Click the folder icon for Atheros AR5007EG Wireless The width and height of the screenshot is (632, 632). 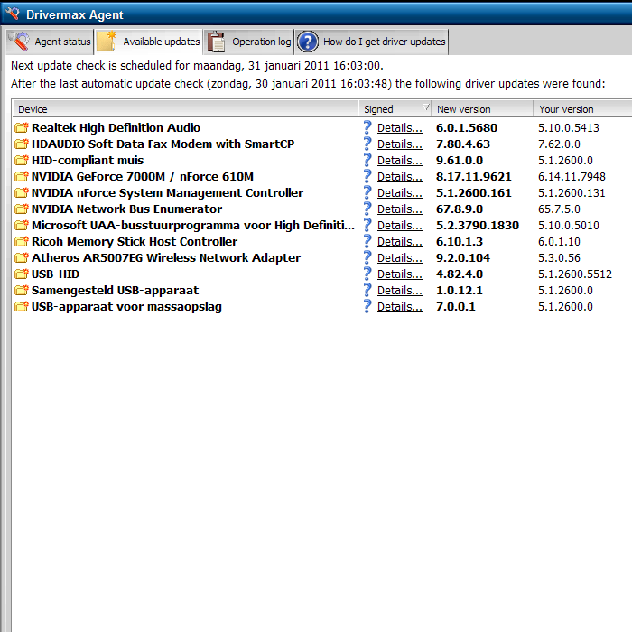coord(22,257)
